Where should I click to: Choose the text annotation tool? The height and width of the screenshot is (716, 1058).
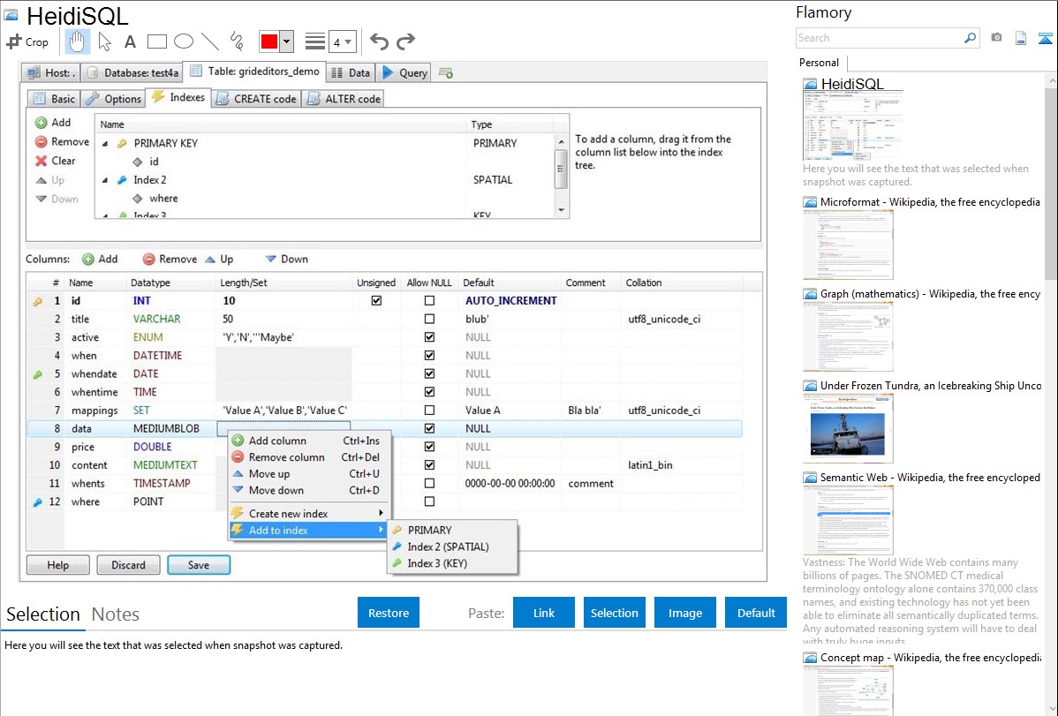(x=130, y=41)
